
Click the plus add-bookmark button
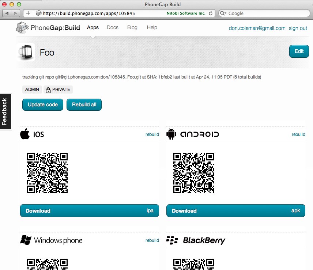tap(28, 13)
